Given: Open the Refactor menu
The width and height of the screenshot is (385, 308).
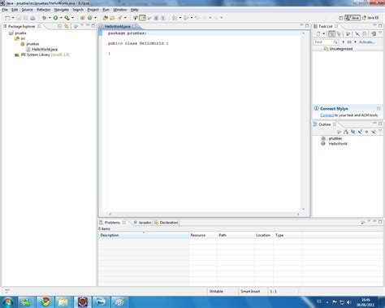Looking at the screenshot, I should point(44,10).
